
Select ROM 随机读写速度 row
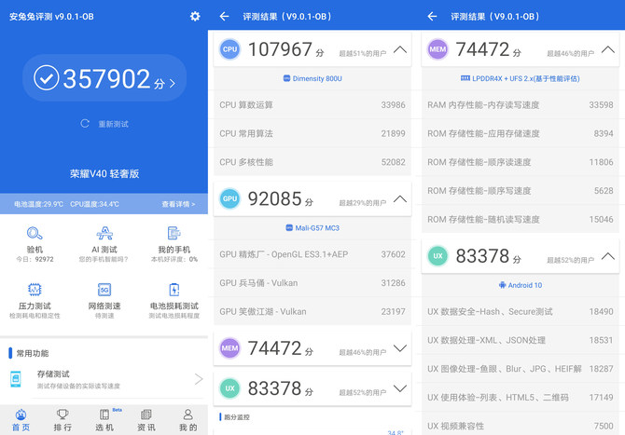(521, 219)
